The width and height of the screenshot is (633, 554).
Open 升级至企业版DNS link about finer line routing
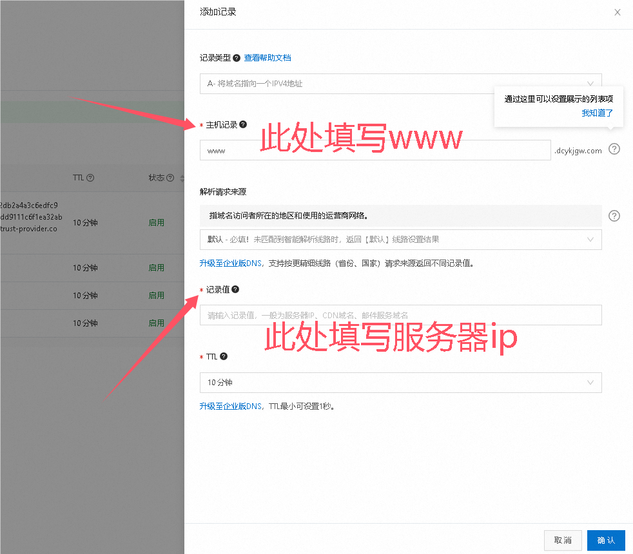coord(231,263)
